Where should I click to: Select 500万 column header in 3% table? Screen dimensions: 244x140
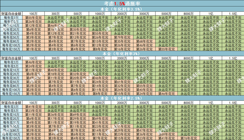(78, 59)
